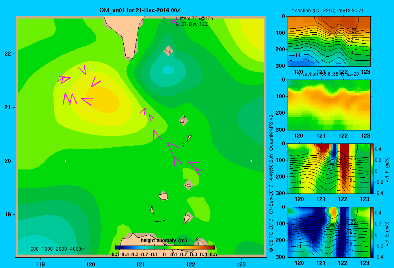
Task: Click the "vel. E (m/s)" axis label
Action: tap(387, 234)
